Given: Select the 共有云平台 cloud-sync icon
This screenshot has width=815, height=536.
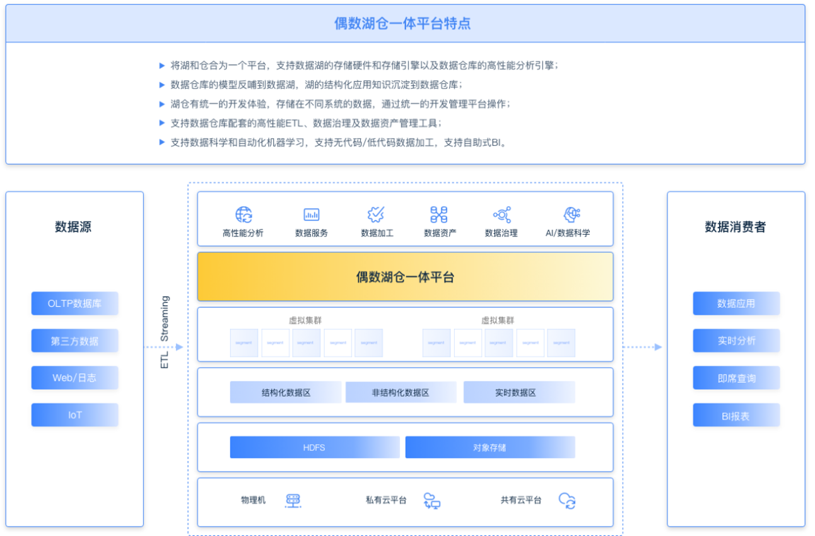Looking at the screenshot, I should tap(567, 501).
